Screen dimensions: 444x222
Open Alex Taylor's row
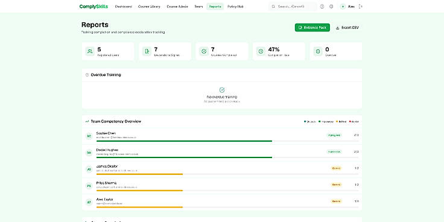pyautogui.click(x=222, y=203)
